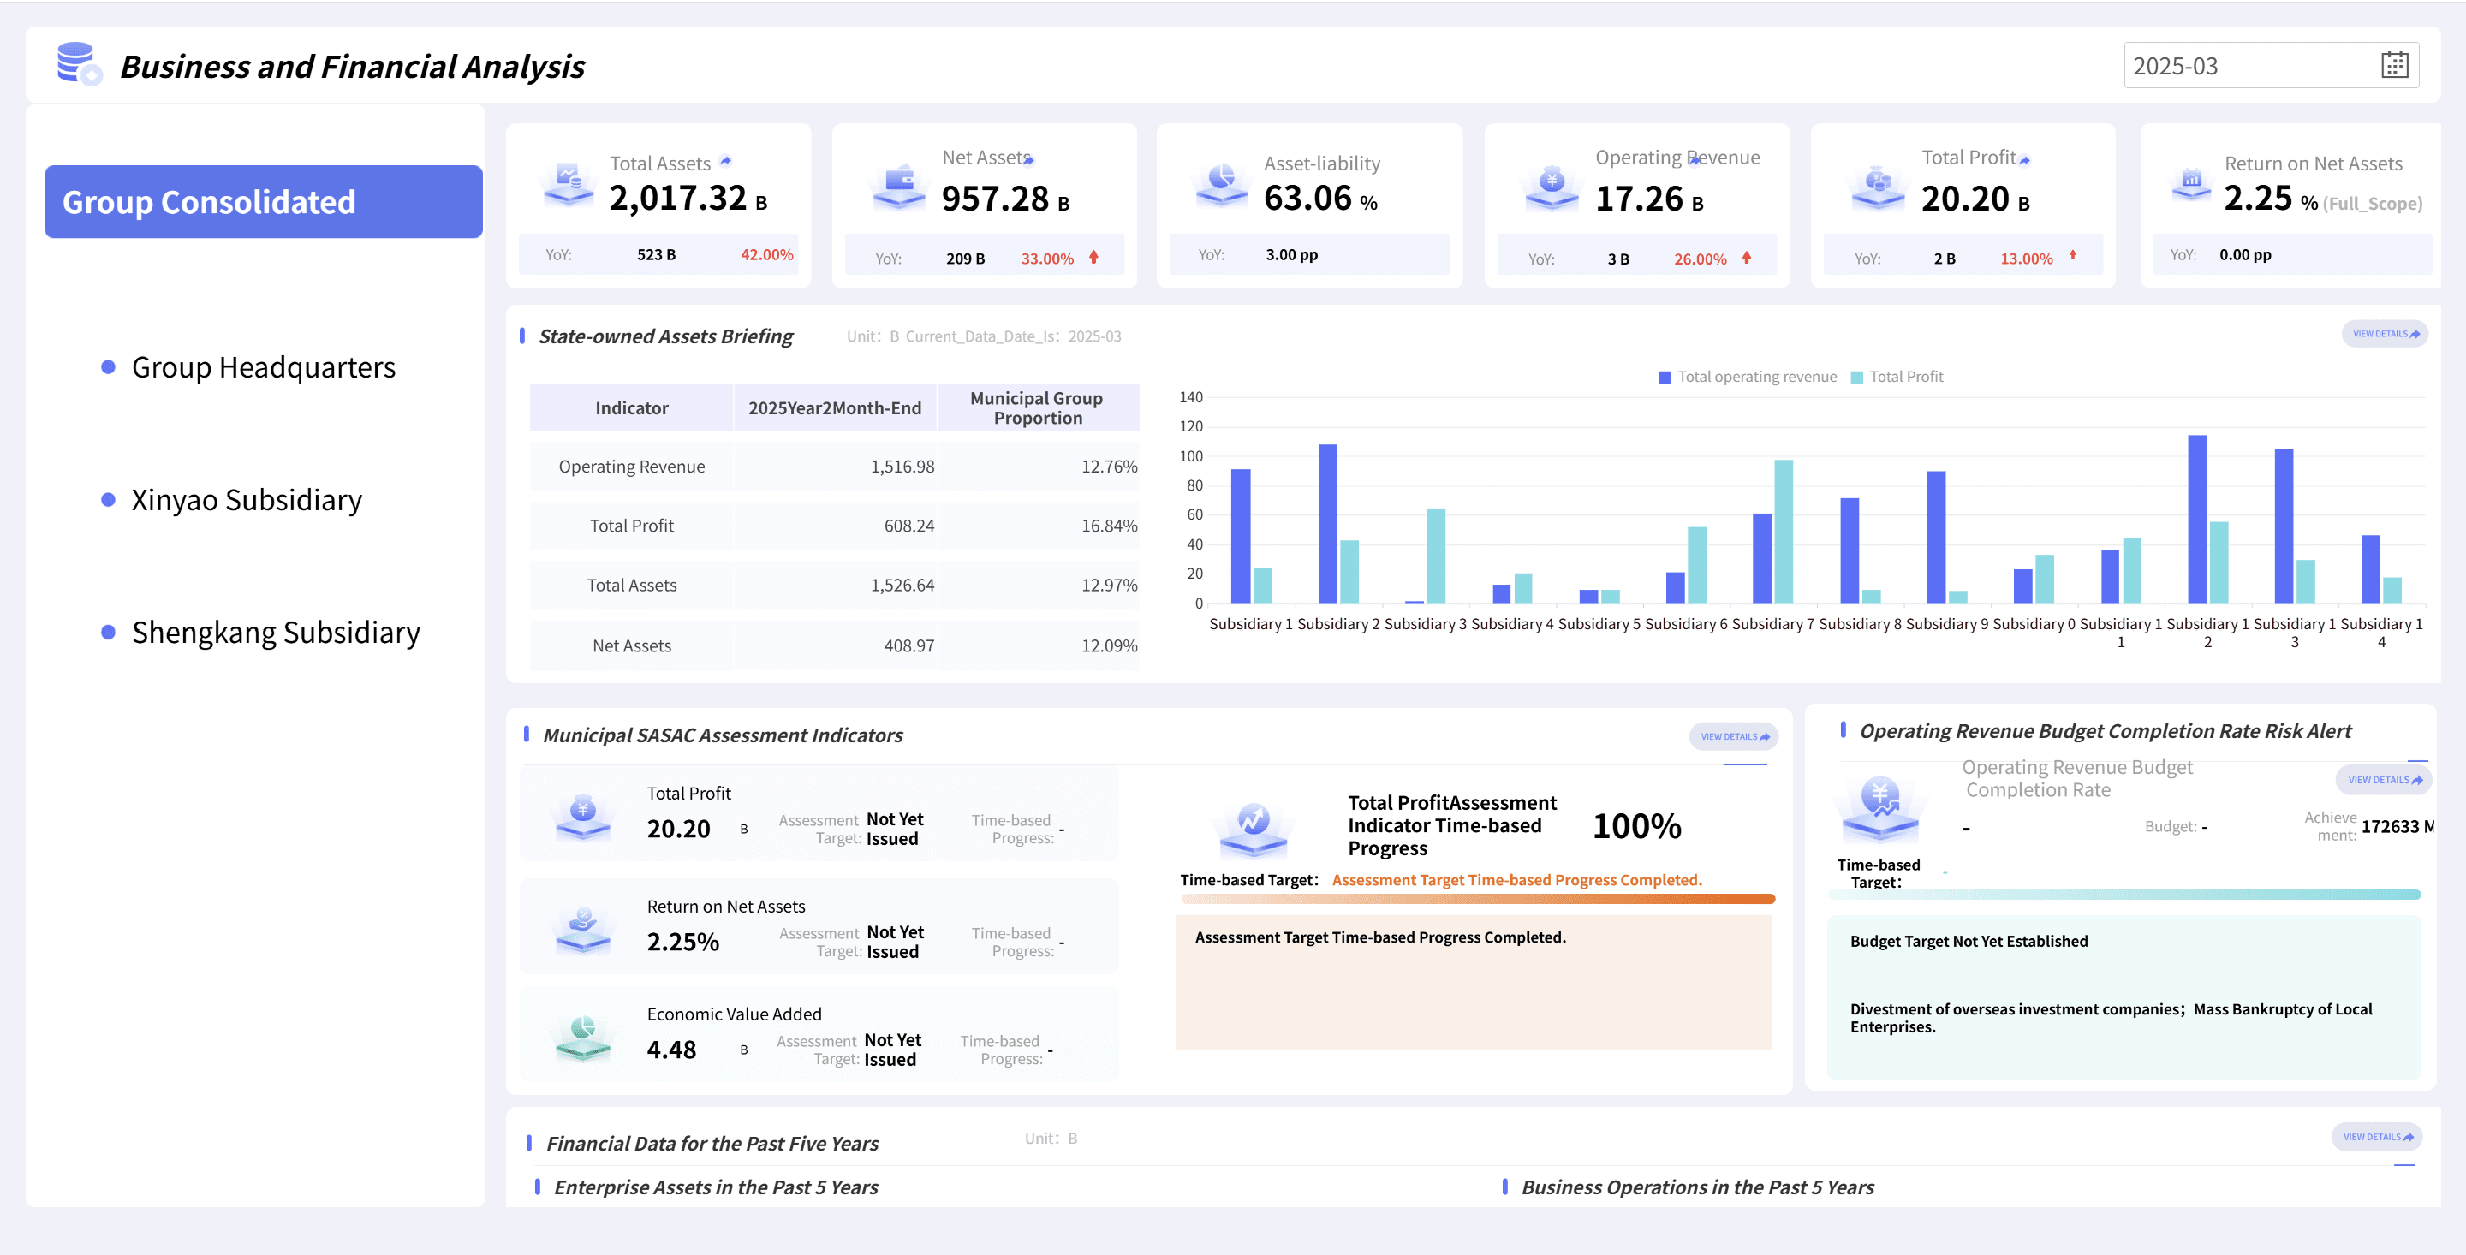This screenshot has height=1255, width=2466.
Task: Toggle the Total Profit legend swatch
Action: coord(1857,378)
